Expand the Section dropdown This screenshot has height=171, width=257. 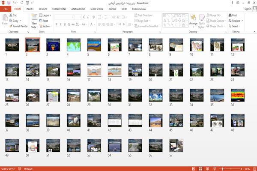(x=45, y=26)
